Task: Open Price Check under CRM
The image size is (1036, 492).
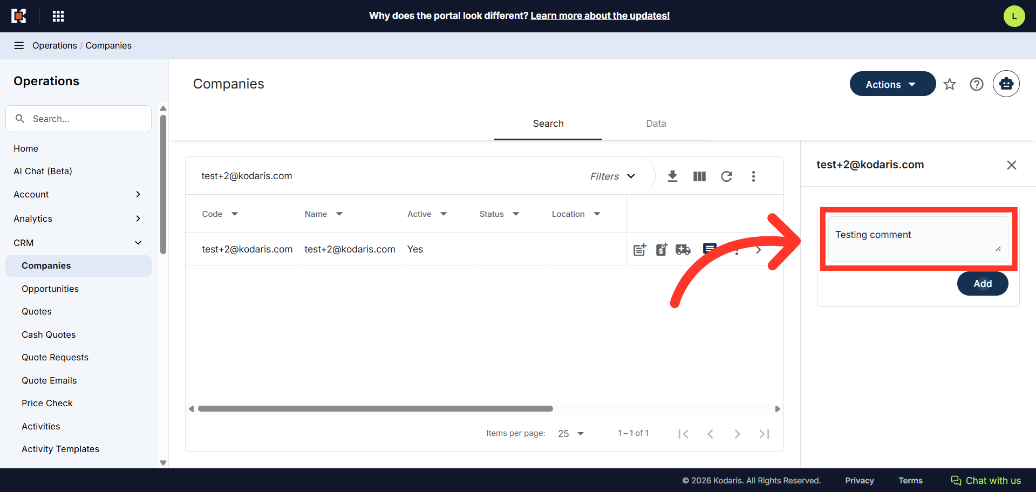Action: (x=47, y=403)
